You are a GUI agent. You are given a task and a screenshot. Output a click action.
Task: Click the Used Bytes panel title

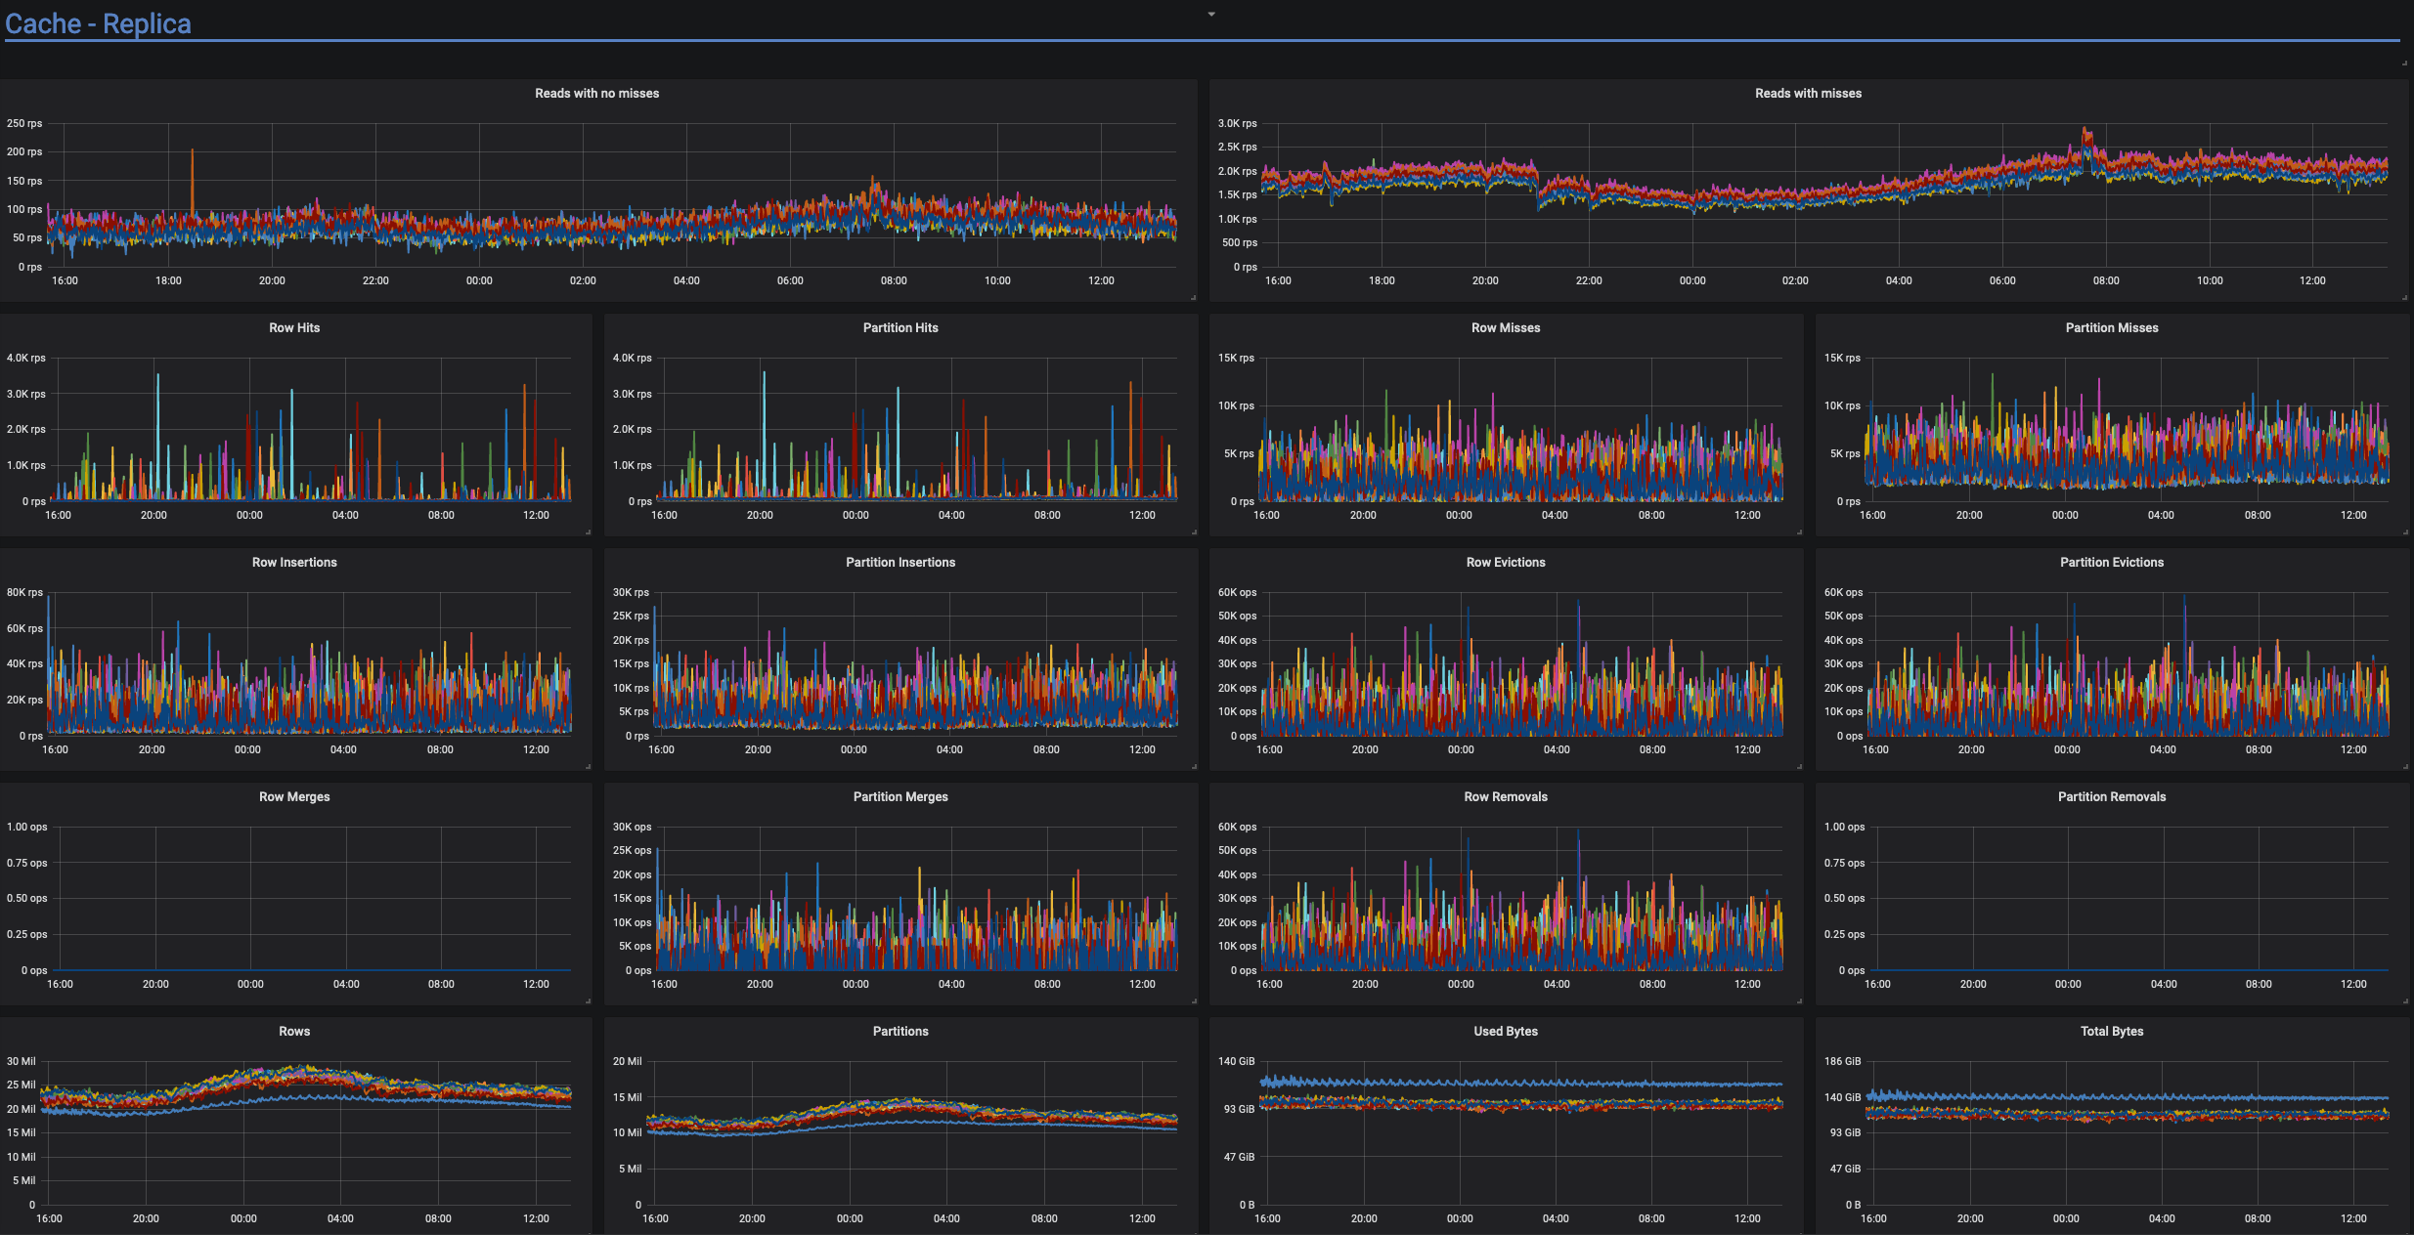click(1506, 1032)
